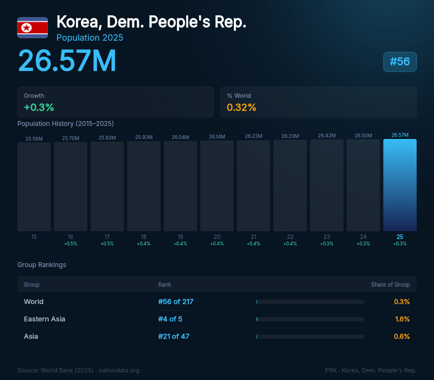Click the highlighted year label 25
Screen dimensions: 434x380
coord(400,237)
